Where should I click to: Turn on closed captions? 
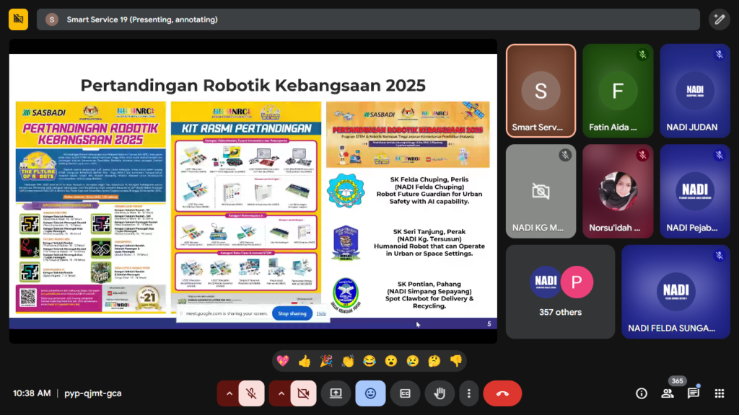point(405,393)
